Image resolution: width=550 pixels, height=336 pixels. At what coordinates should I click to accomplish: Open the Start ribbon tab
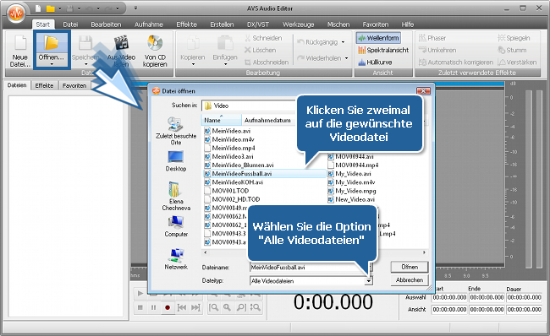(43, 24)
